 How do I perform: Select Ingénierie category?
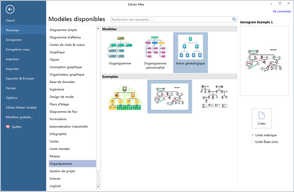[72, 89]
